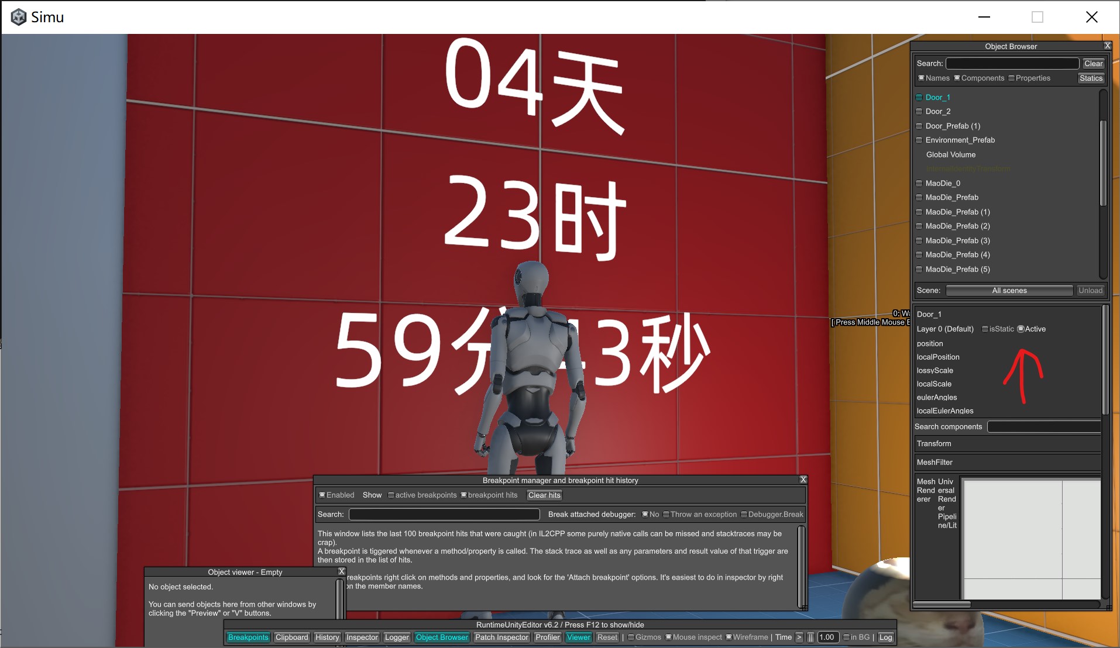Open the History window
Screen dimensions: 1120x648
[327, 637]
